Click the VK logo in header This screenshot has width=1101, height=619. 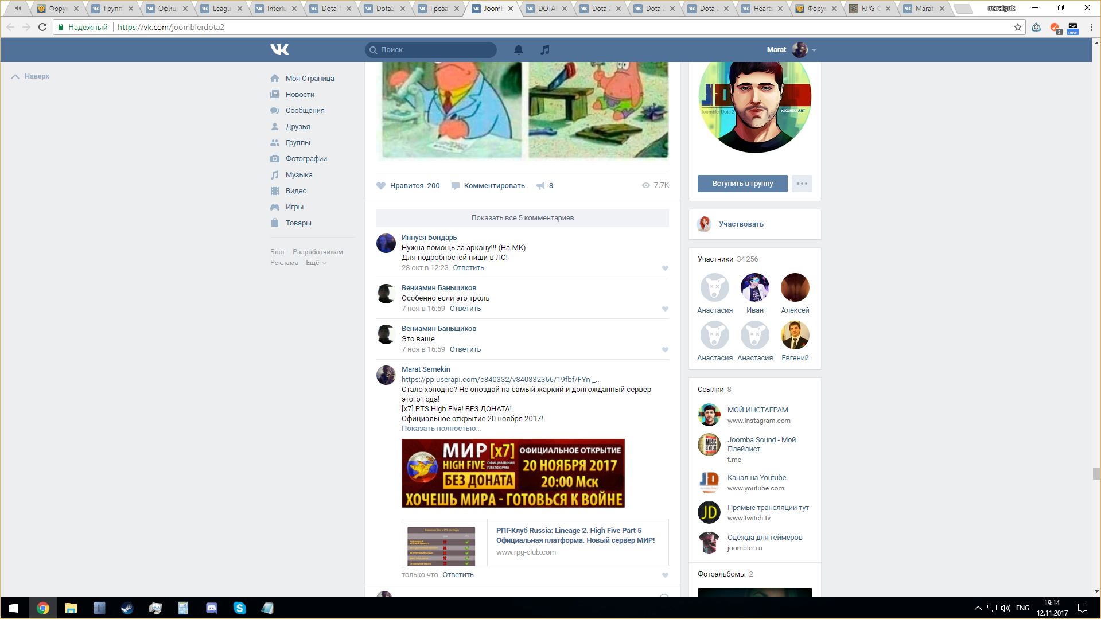279,50
